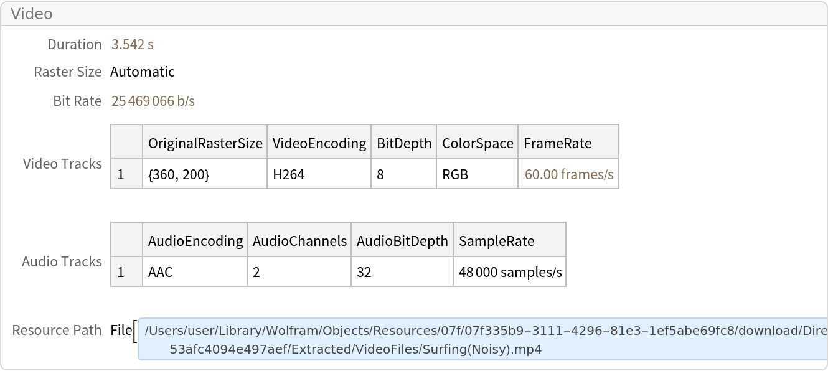Click the H264 encoding cell

[x=289, y=175]
